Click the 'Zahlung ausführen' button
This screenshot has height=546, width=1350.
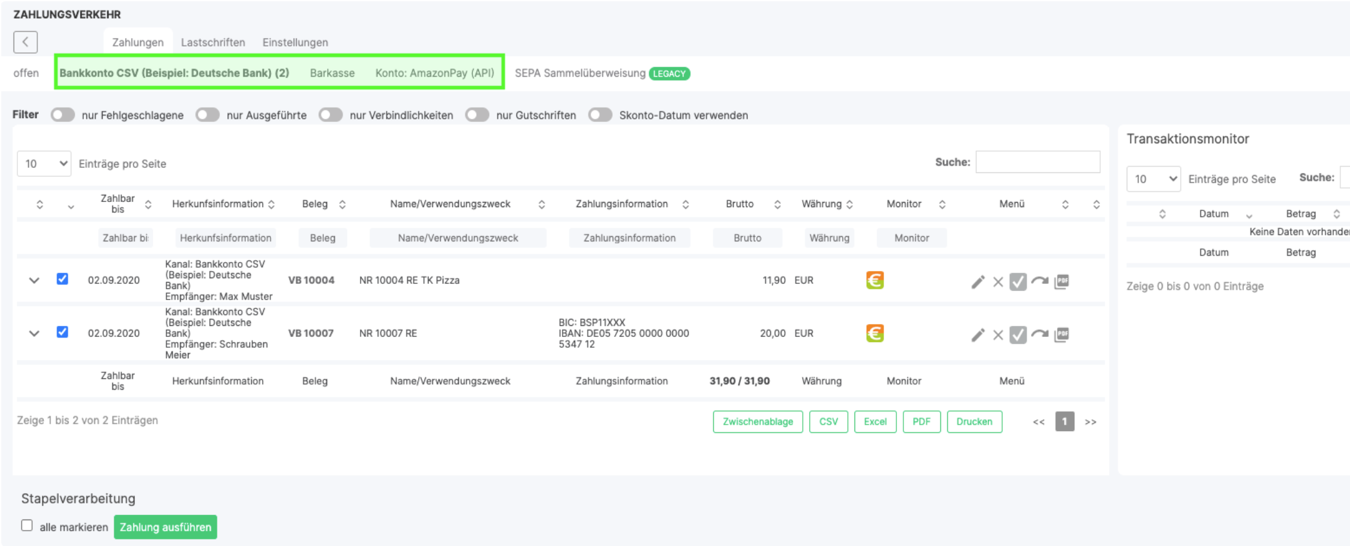click(x=165, y=527)
